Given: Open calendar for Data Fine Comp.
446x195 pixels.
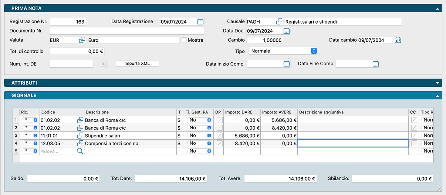Looking at the screenshot, I should click(x=376, y=64).
